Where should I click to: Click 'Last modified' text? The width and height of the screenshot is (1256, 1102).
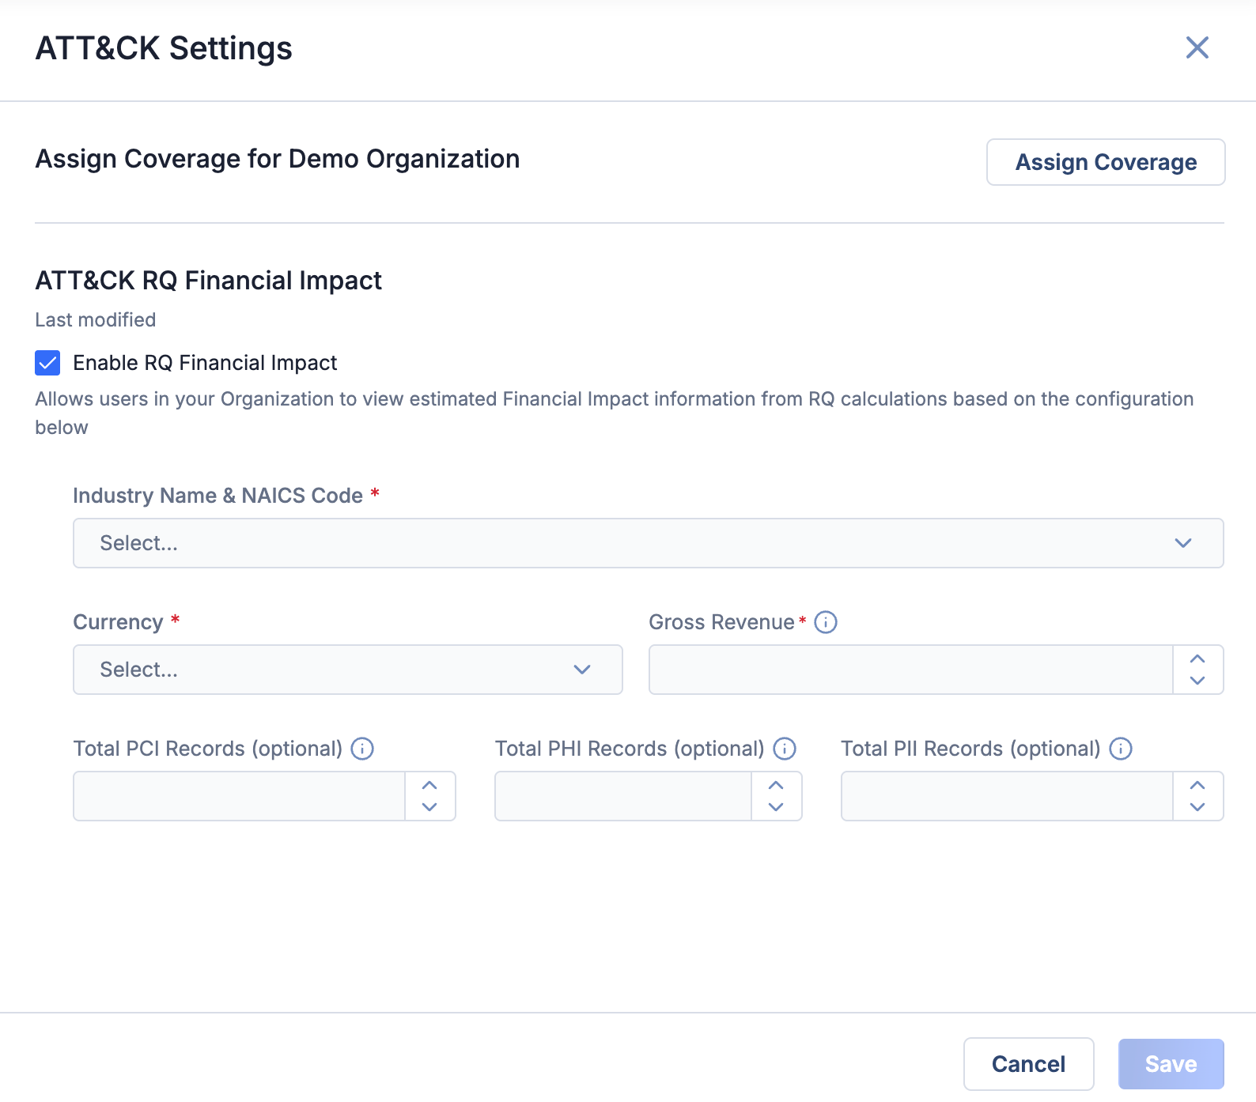click(x=95, y=320)
